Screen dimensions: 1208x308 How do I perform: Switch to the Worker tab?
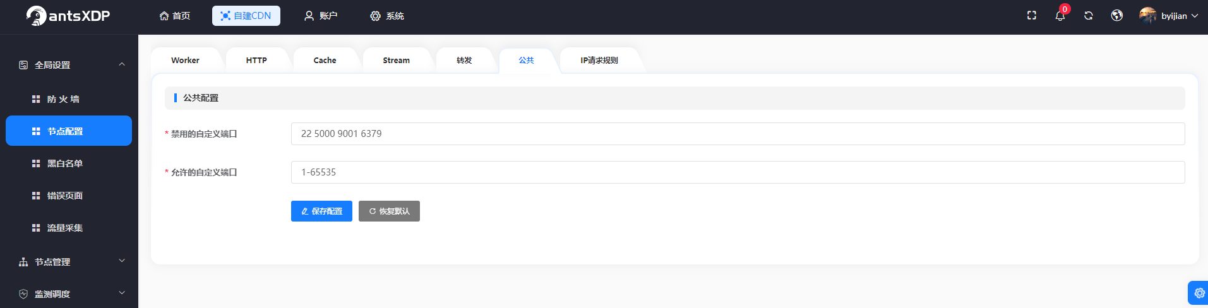pos(185,61)
